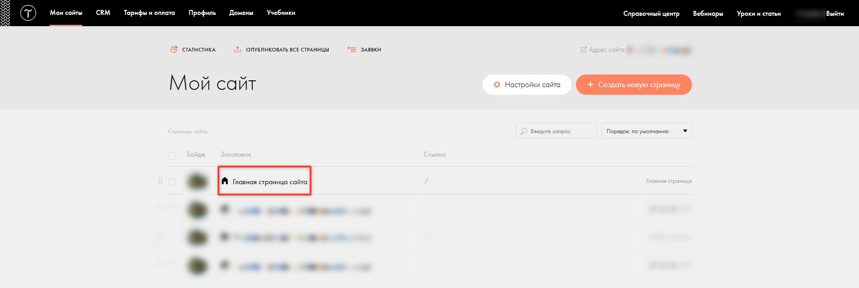Click the Выйти logout link

tap(835, 14)
